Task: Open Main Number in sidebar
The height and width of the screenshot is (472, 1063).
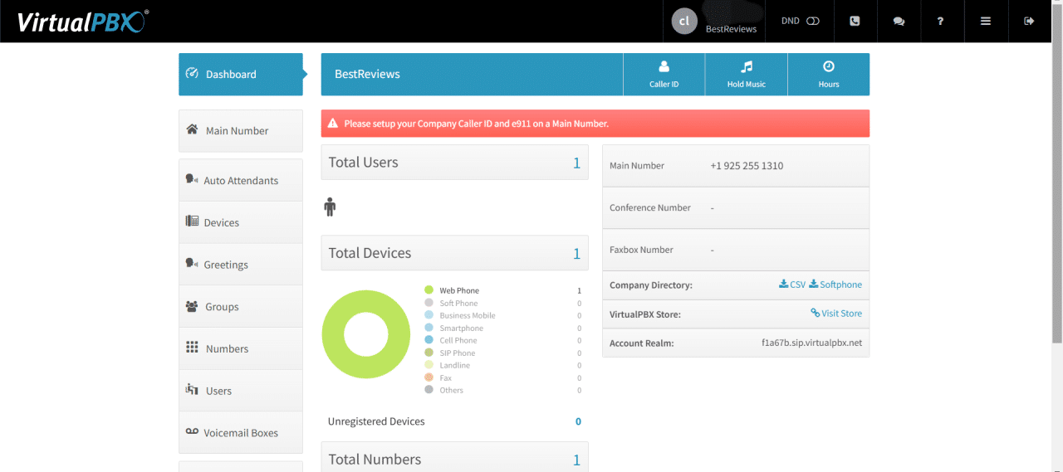Action: 241,131
